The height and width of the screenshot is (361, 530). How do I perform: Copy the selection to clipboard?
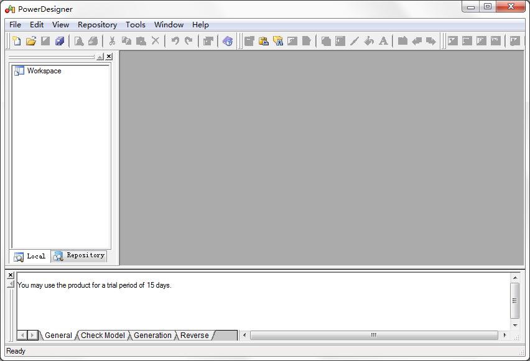click(x=126, y=41)
